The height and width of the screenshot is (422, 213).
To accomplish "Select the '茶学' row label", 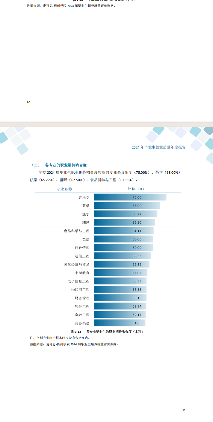I will pos(86,206).
